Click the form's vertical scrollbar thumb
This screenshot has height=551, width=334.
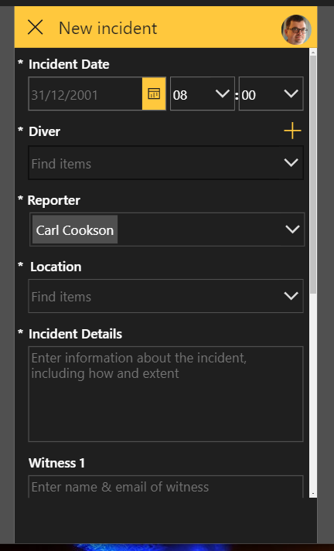click(x=313, y=175)
